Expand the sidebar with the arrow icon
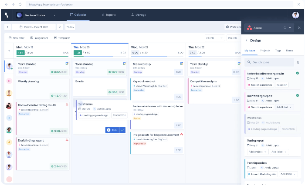Image resolution: width=305 pixels, height=189 pixels. (9, 50)
